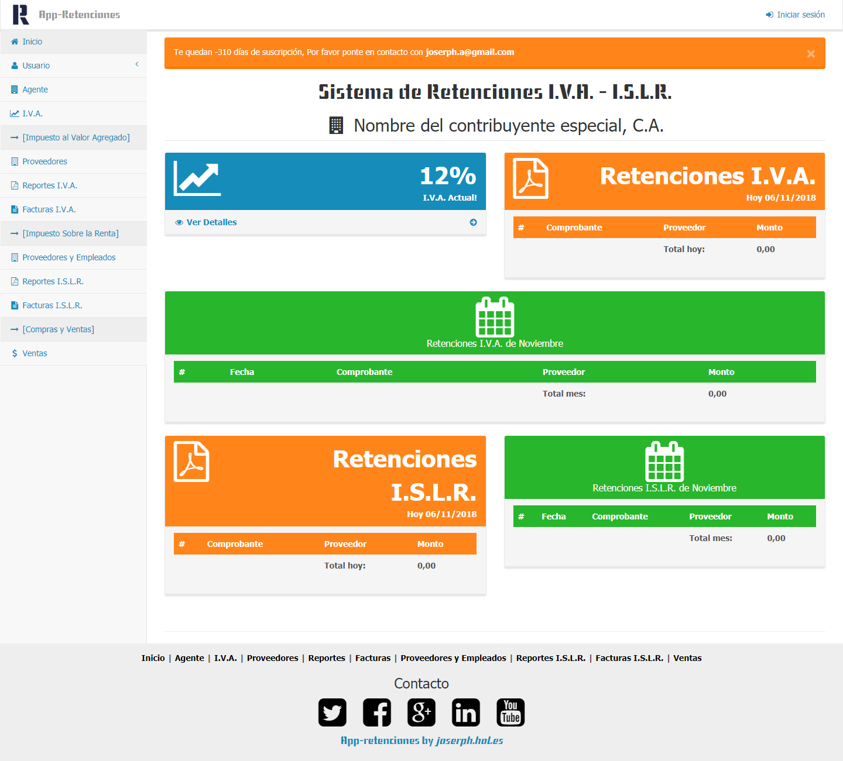
Task: Open the LinkedIn footer icon
Action: pos(465,712)
